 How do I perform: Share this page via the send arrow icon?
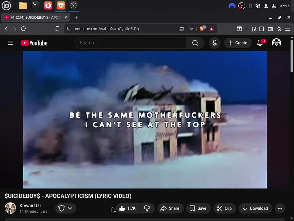(x=191, y=29)
